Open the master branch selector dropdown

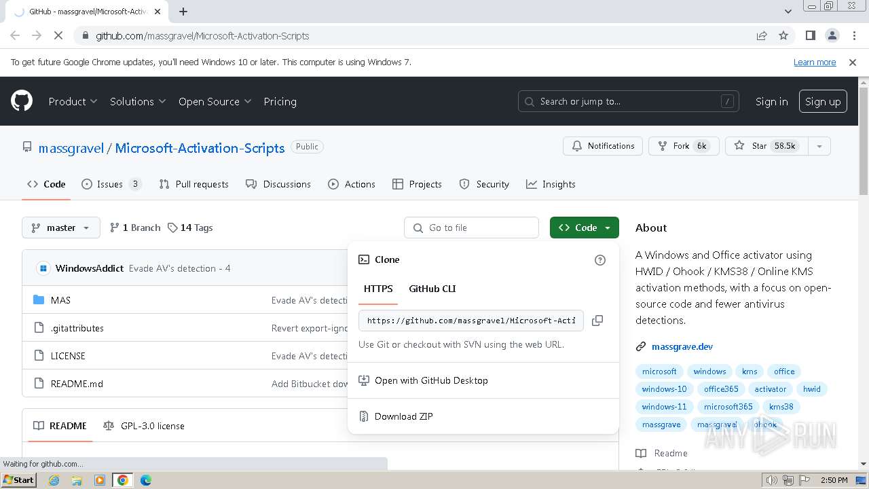click(x=61, y=228)
